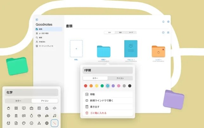
Task: Select 新規ウインドウで開く menu entry
Action: pyautogui.click(x=108, y=101)
